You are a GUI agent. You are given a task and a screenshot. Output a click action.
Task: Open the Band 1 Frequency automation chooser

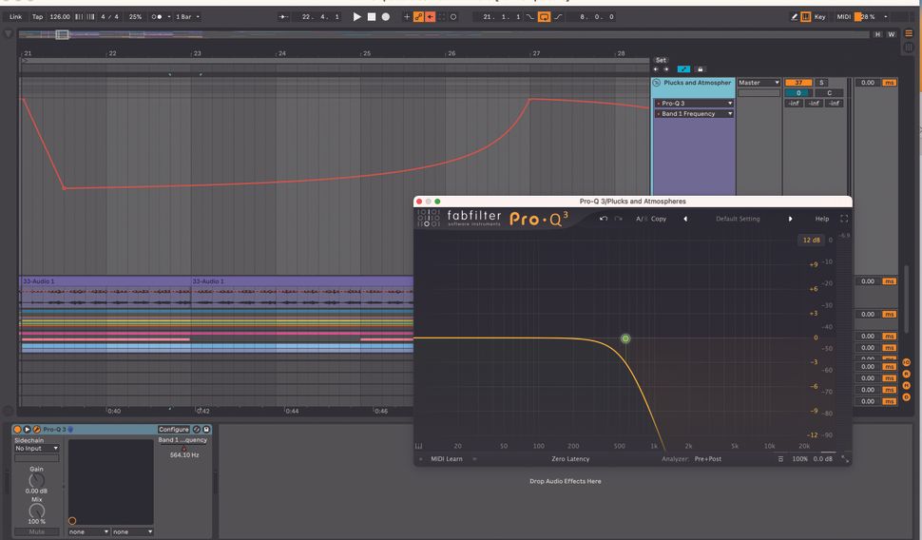tap(695, 114)
